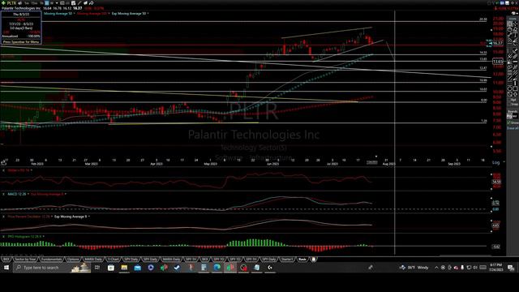Toggle Log scale on the price axis
Viewport: 519px width, 292px height.
(495, 162)
